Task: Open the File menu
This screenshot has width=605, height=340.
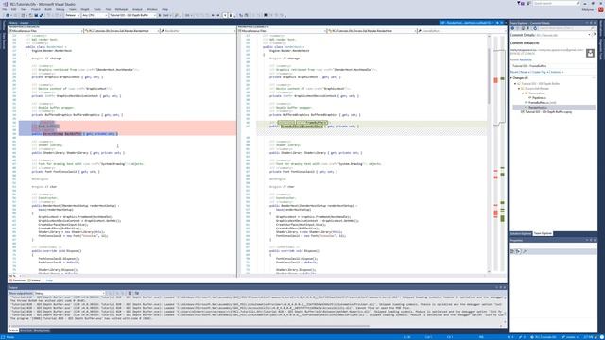Action: (x=5, y=9)
